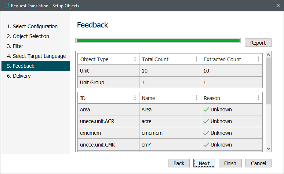Open the Delivery step
This screenshot has height=174, width=284.
[22, 76]
